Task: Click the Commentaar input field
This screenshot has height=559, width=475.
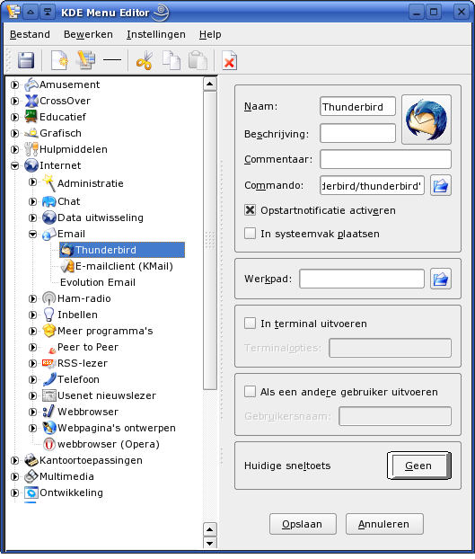Action: click(385, 159)
